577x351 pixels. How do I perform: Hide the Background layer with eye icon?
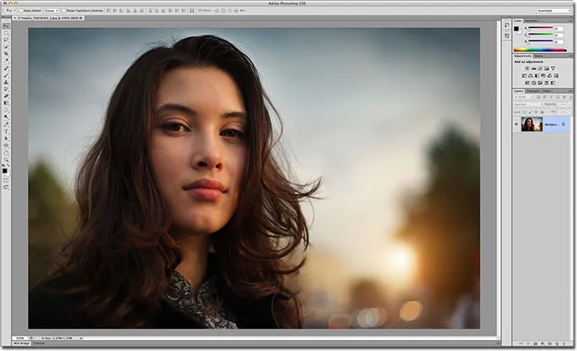pyautogui.click(x=516, y=124)
